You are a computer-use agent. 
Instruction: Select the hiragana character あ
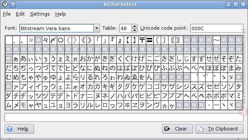tap(23, 59)
